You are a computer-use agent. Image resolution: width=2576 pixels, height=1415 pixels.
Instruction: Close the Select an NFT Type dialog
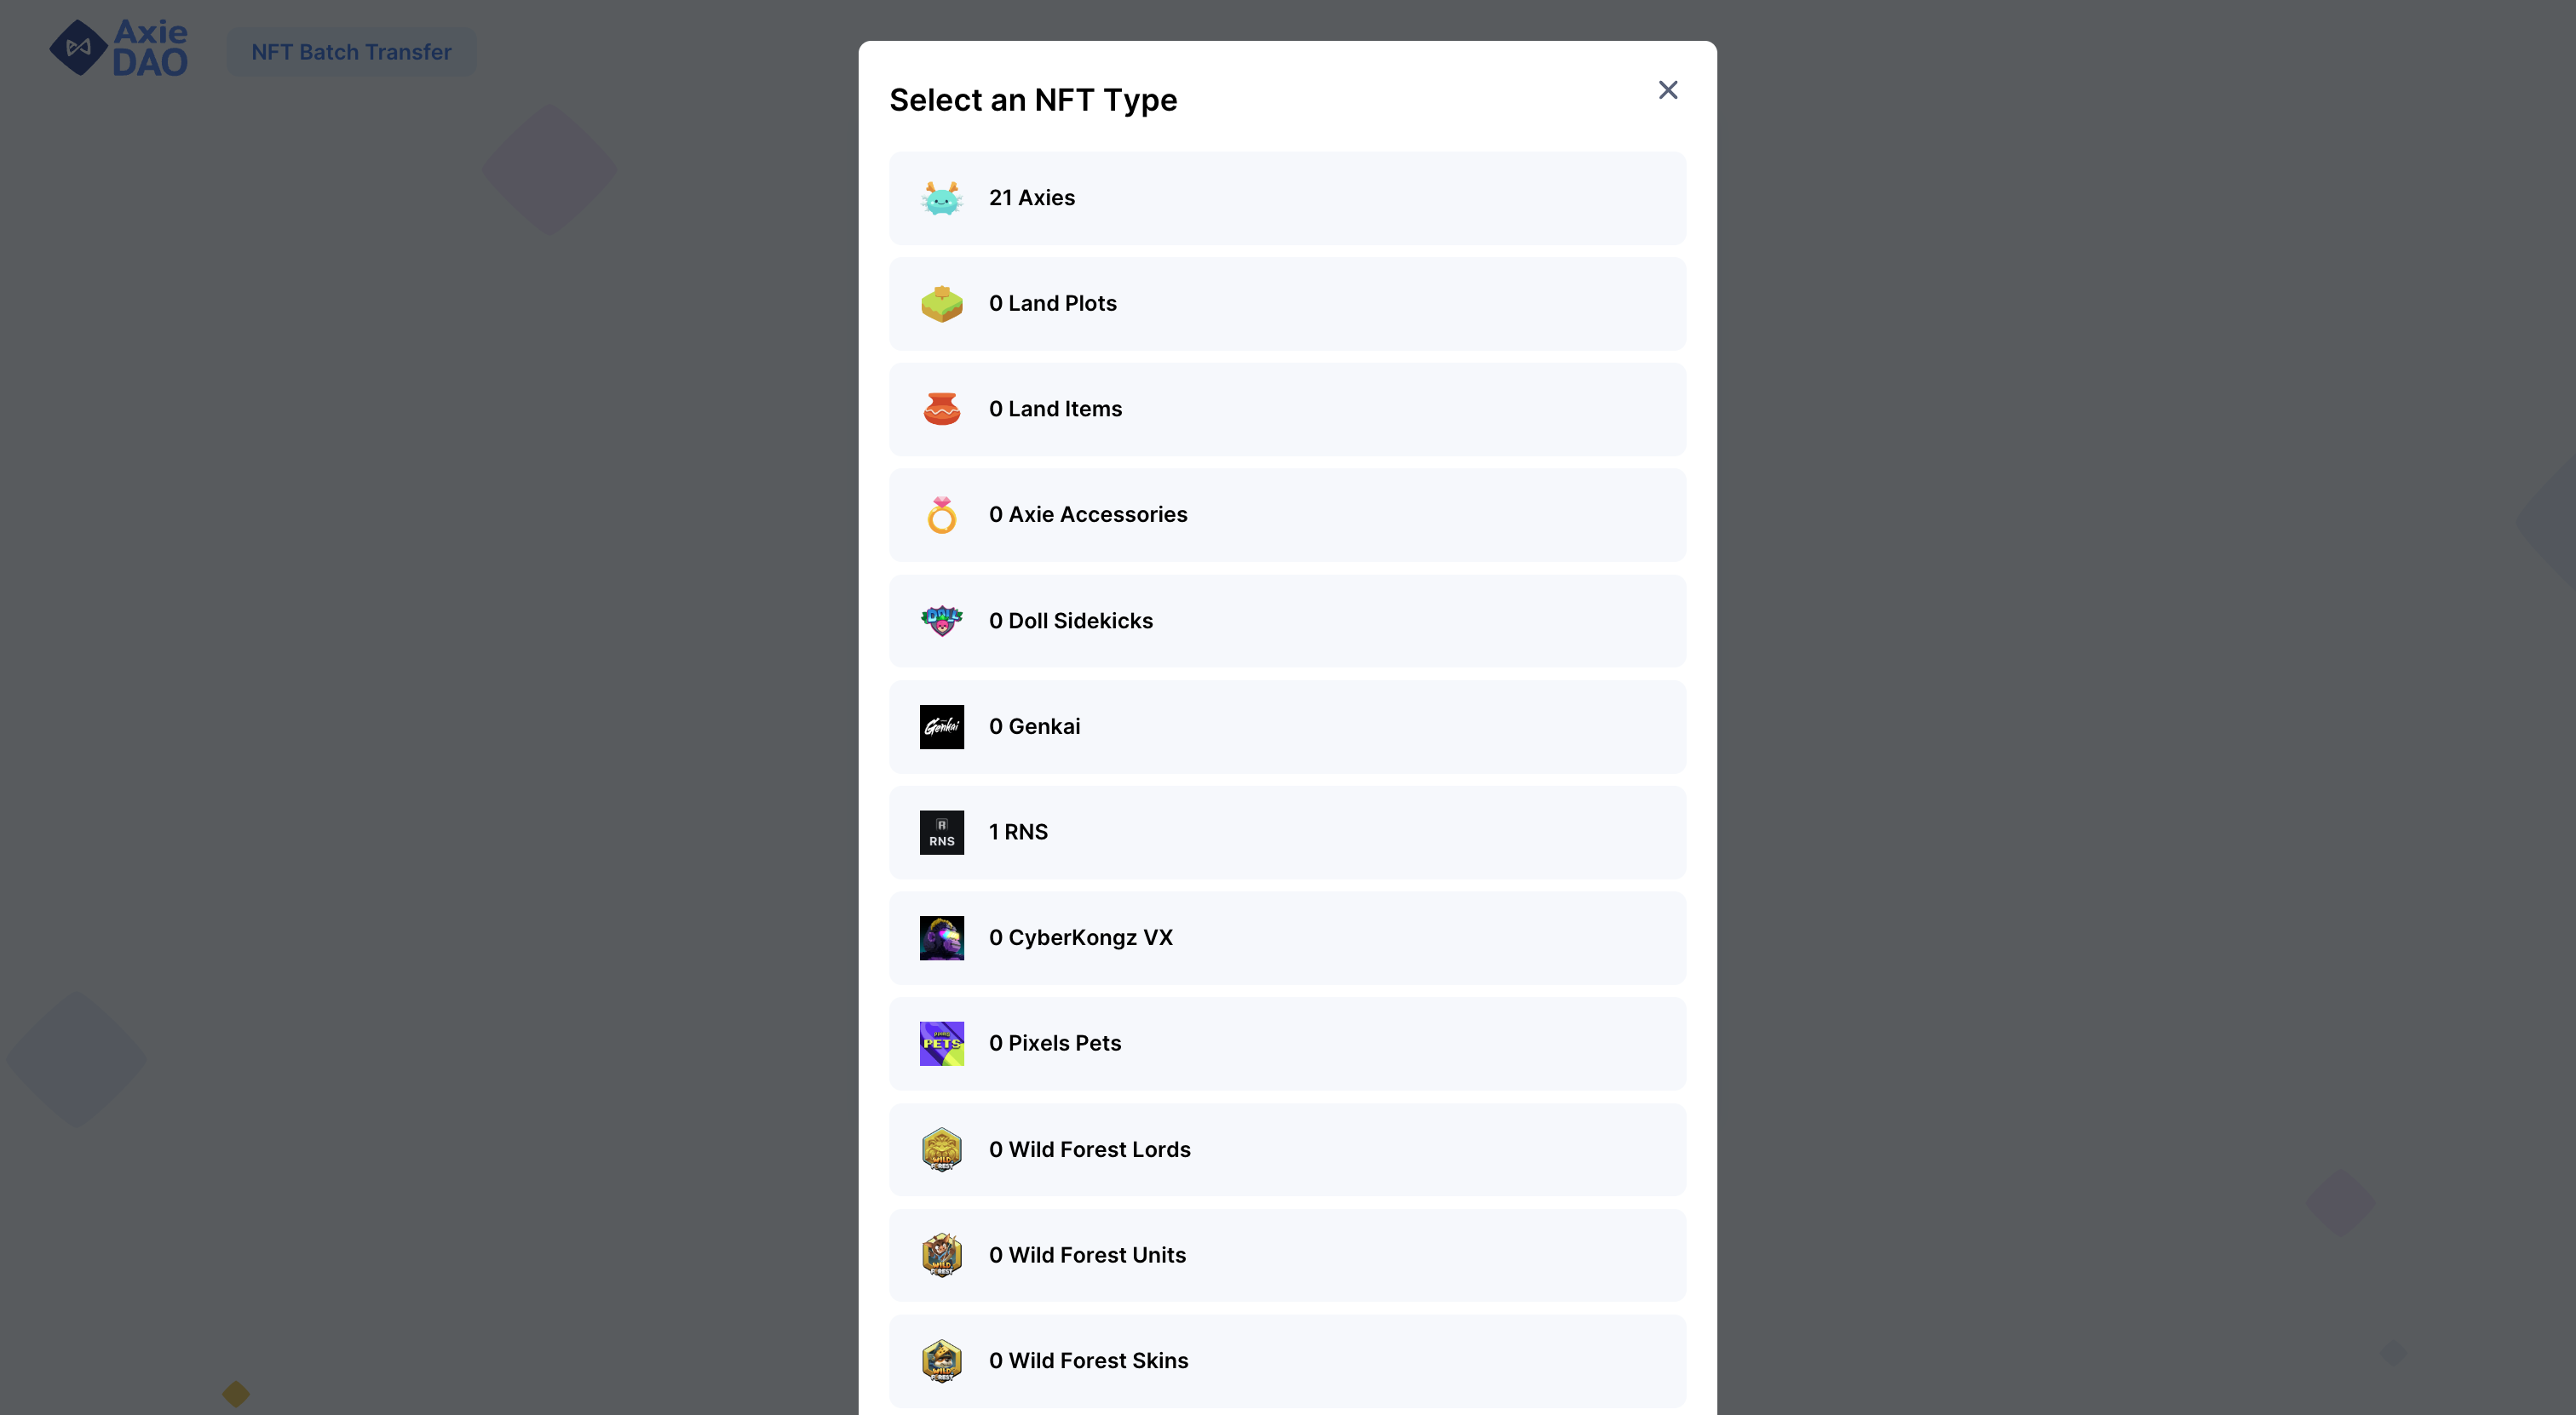pyautogui.click(x=1667, y=90)
